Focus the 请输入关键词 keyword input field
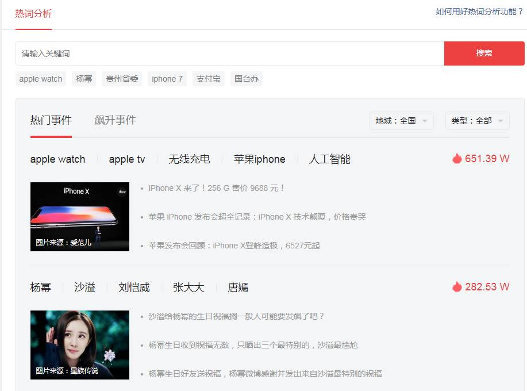 [x=230, y=53]
